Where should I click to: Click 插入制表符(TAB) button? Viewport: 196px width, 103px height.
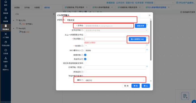(x=137, y=39)
